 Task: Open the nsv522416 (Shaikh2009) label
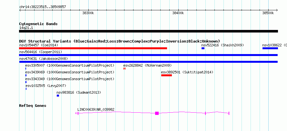pyautogui.click(x=223, y=45)
